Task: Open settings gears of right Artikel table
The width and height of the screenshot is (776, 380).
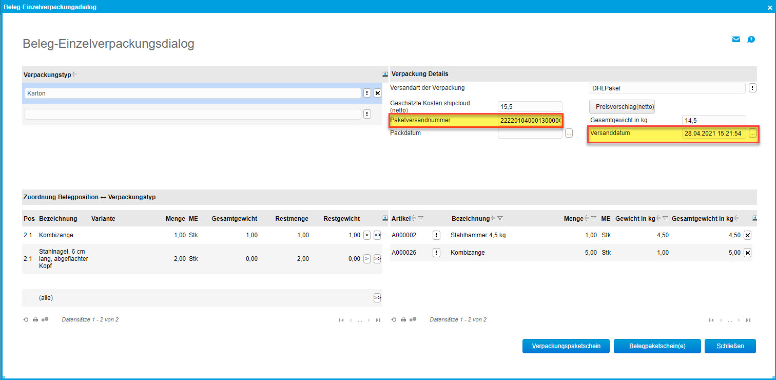Action: point(413,319)
